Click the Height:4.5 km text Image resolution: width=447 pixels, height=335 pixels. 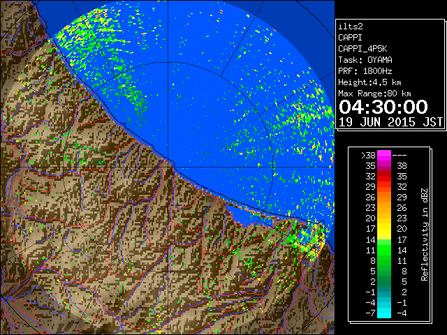tap(369, 82)
